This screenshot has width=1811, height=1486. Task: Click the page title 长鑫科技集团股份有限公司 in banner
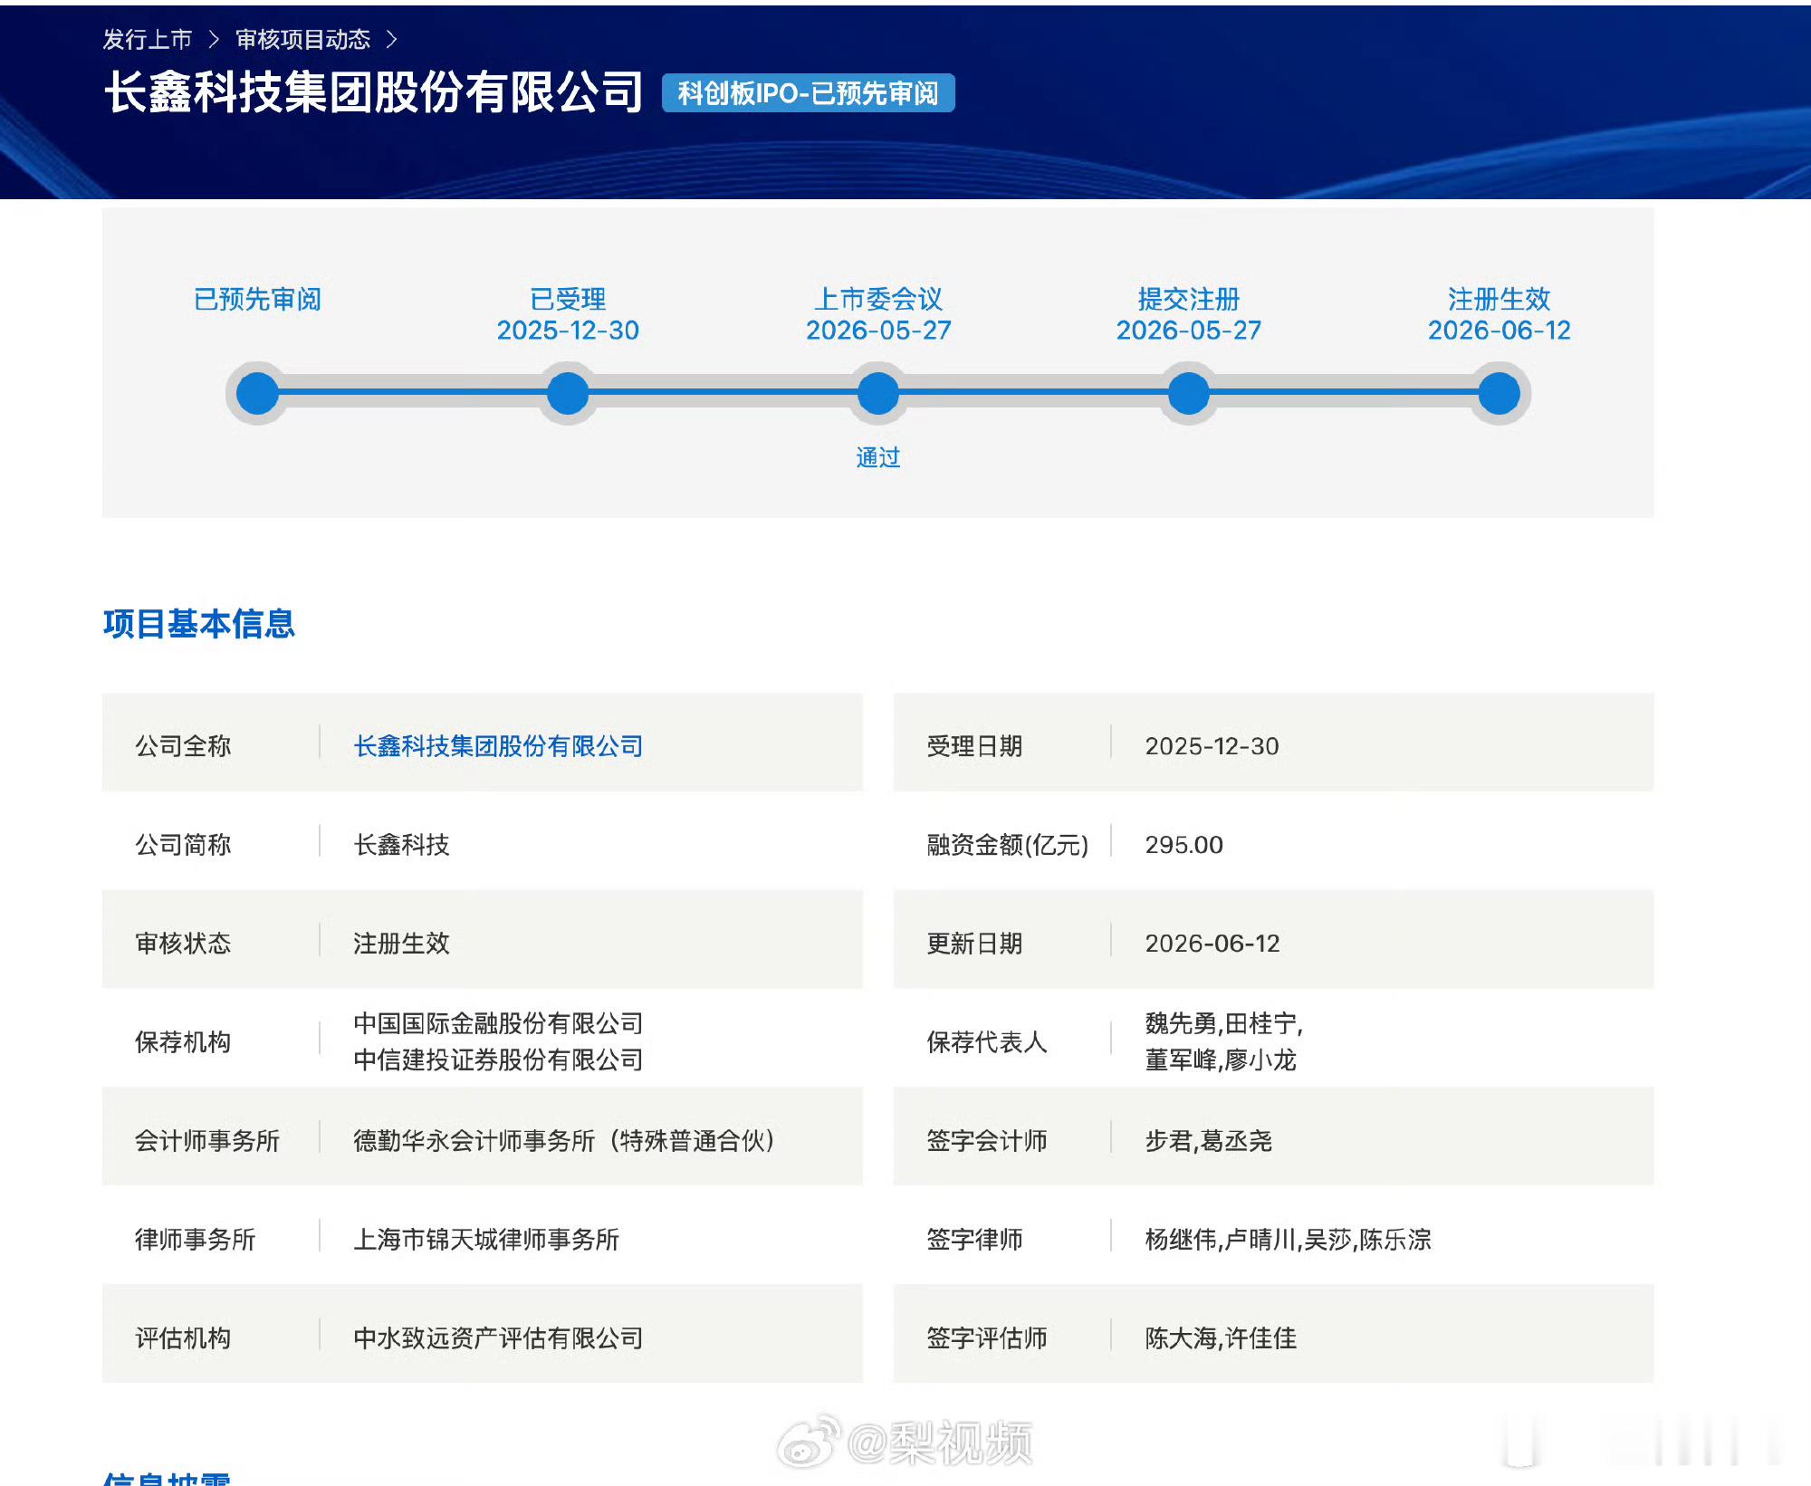click(x=374, y=92)
